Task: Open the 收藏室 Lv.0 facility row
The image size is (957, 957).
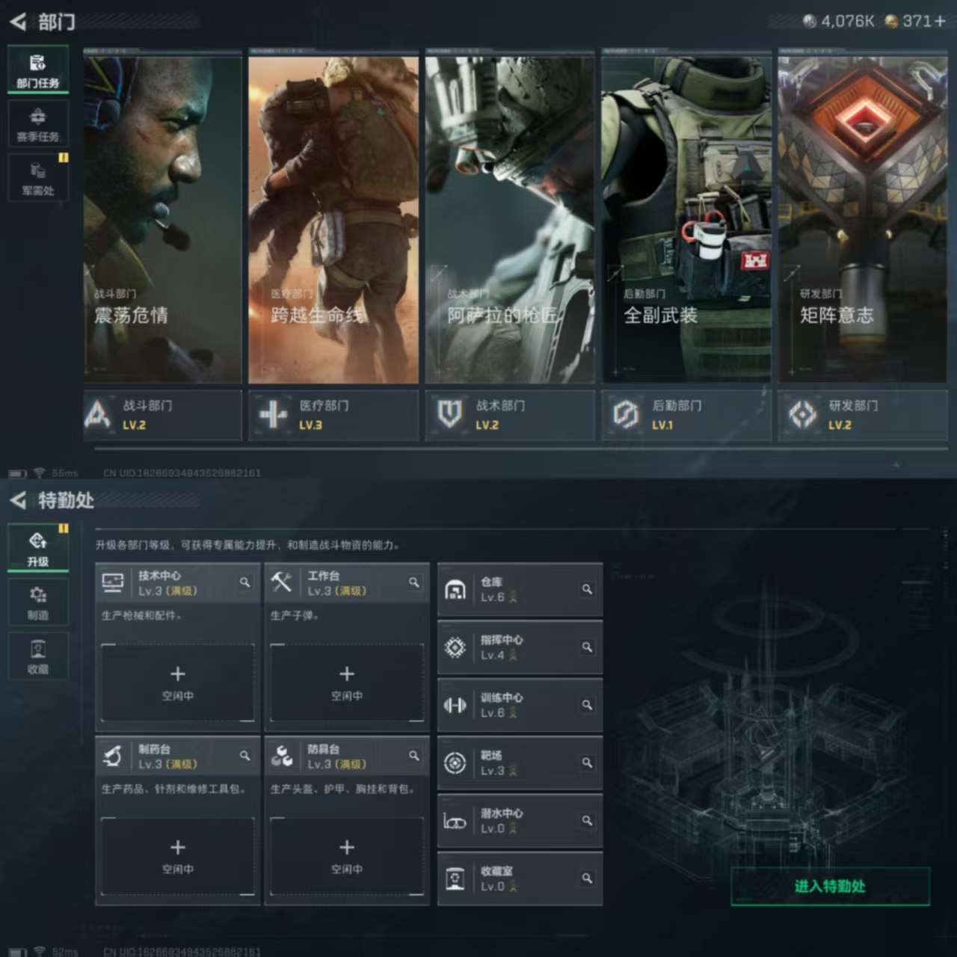Action: point(520,878)
